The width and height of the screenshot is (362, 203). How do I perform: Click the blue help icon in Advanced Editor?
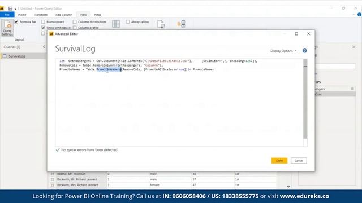[x=305, y=51]
